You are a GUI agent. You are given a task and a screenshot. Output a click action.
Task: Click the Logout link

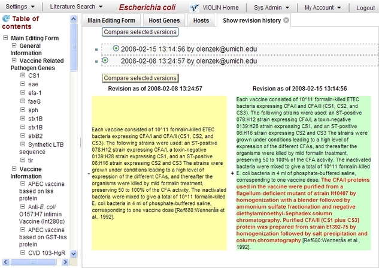click(365, 8)
